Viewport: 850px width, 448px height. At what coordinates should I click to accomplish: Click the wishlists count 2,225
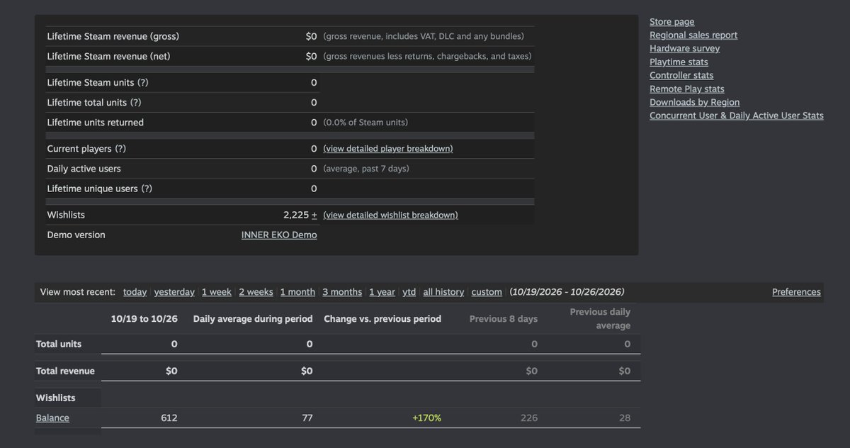click(296, 215)
